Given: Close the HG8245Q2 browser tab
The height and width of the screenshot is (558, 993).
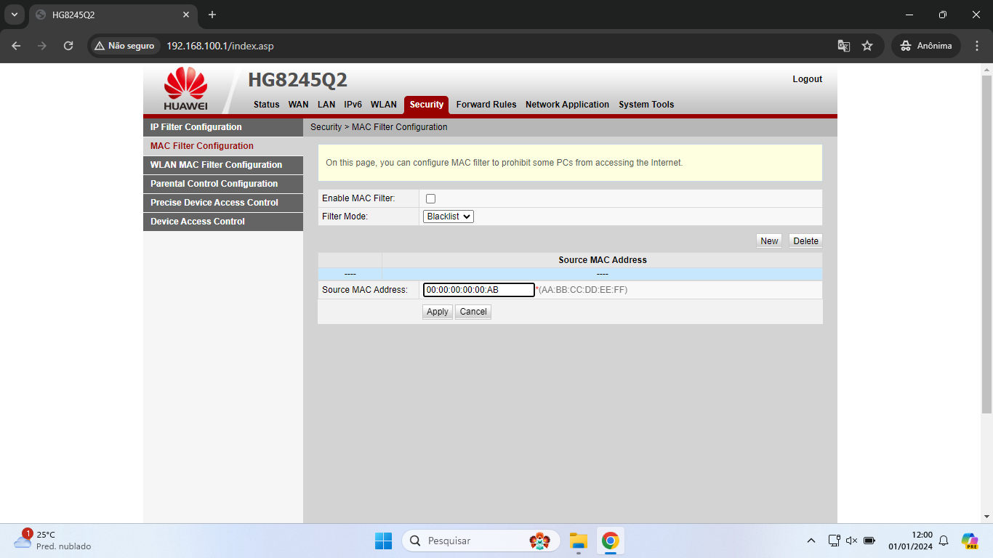Looking at the screenshot, I should (x=186, y=15).
